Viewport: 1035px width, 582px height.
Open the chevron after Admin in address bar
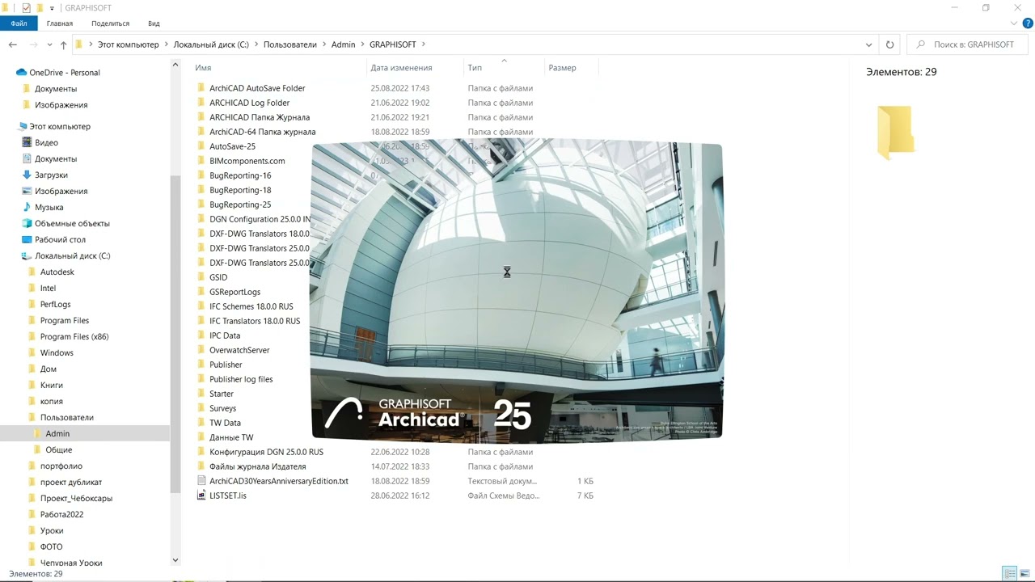362,44
